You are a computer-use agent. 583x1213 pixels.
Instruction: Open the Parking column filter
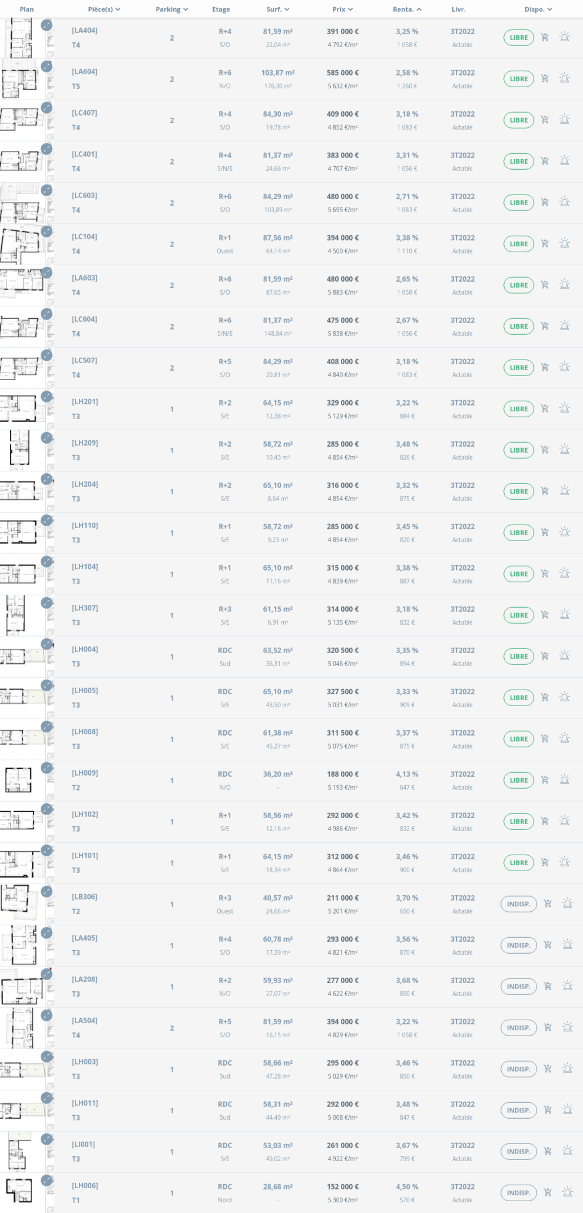[x=172, y=9]
